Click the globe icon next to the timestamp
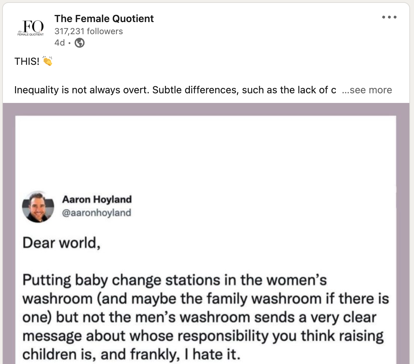The height and width of the screenshot is (364, 414). 79,42
